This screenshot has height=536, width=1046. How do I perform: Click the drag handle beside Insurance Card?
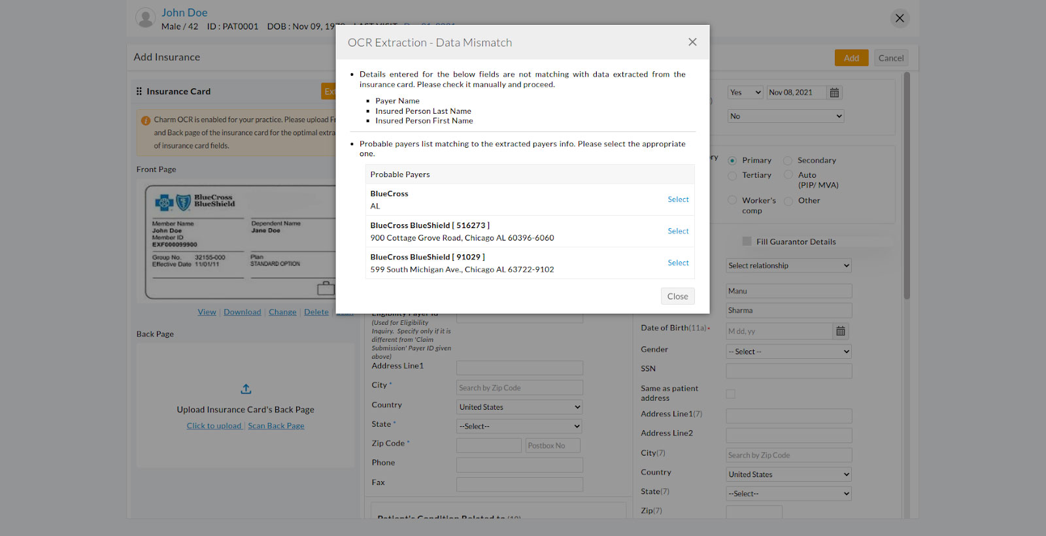point(139,92)
